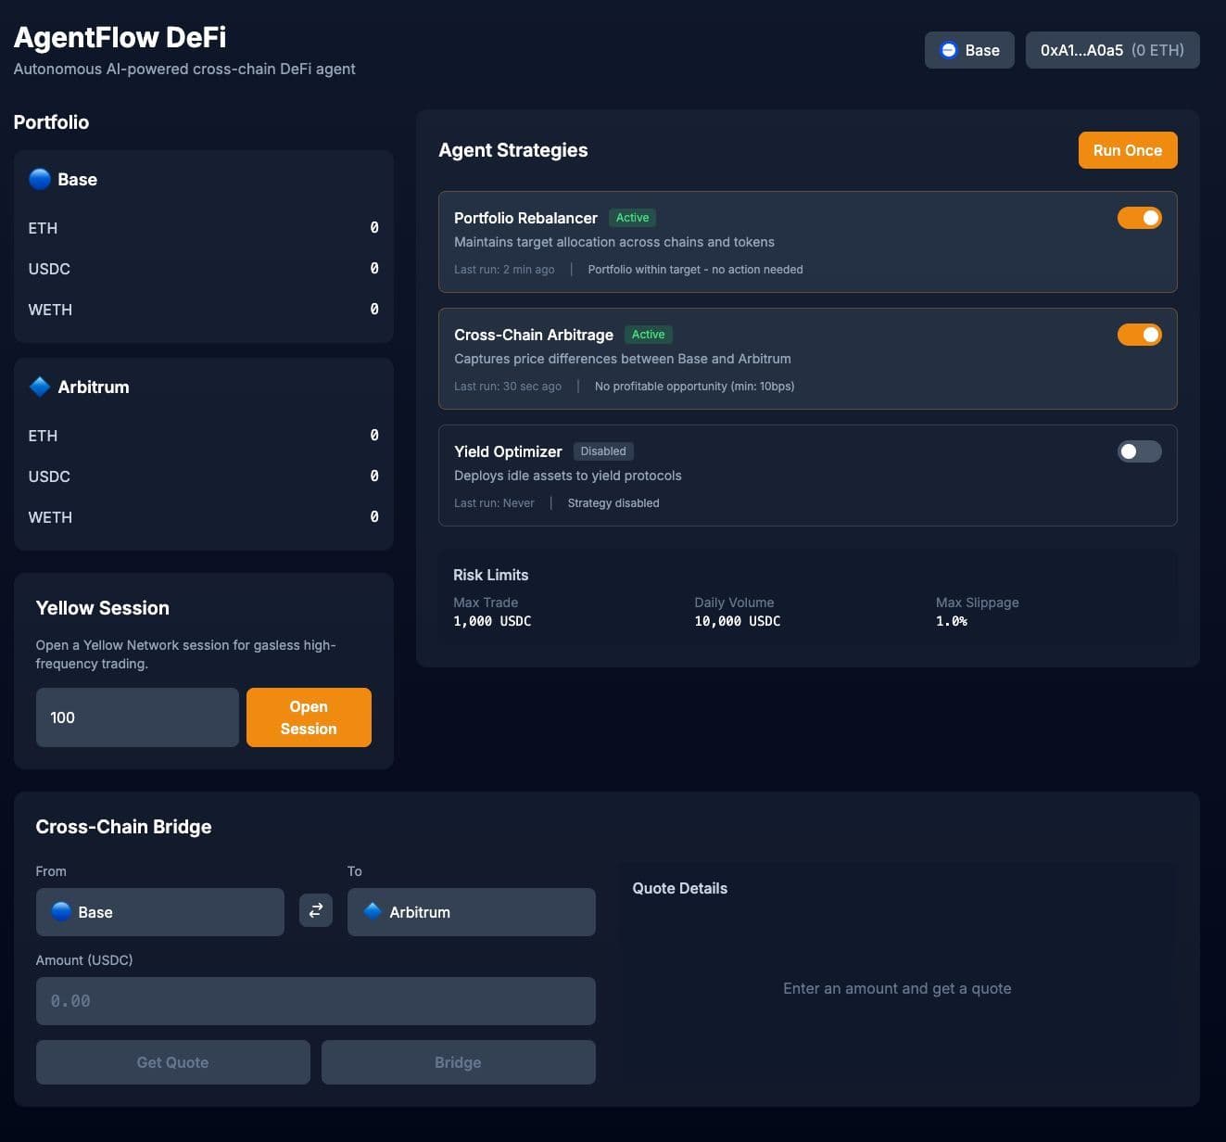Click the Arbitrum USDC balance row
The height and width of the screenshot is (1142, 1226).
[204, 476]
